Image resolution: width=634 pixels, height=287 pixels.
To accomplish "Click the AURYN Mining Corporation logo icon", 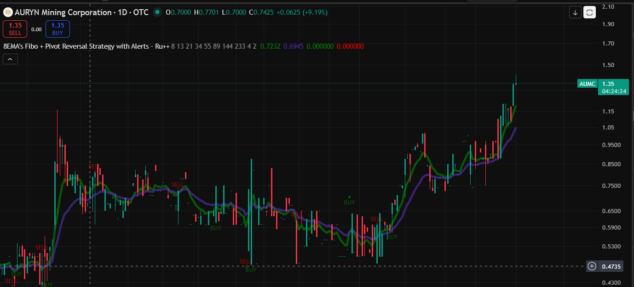I will (8, 12).
